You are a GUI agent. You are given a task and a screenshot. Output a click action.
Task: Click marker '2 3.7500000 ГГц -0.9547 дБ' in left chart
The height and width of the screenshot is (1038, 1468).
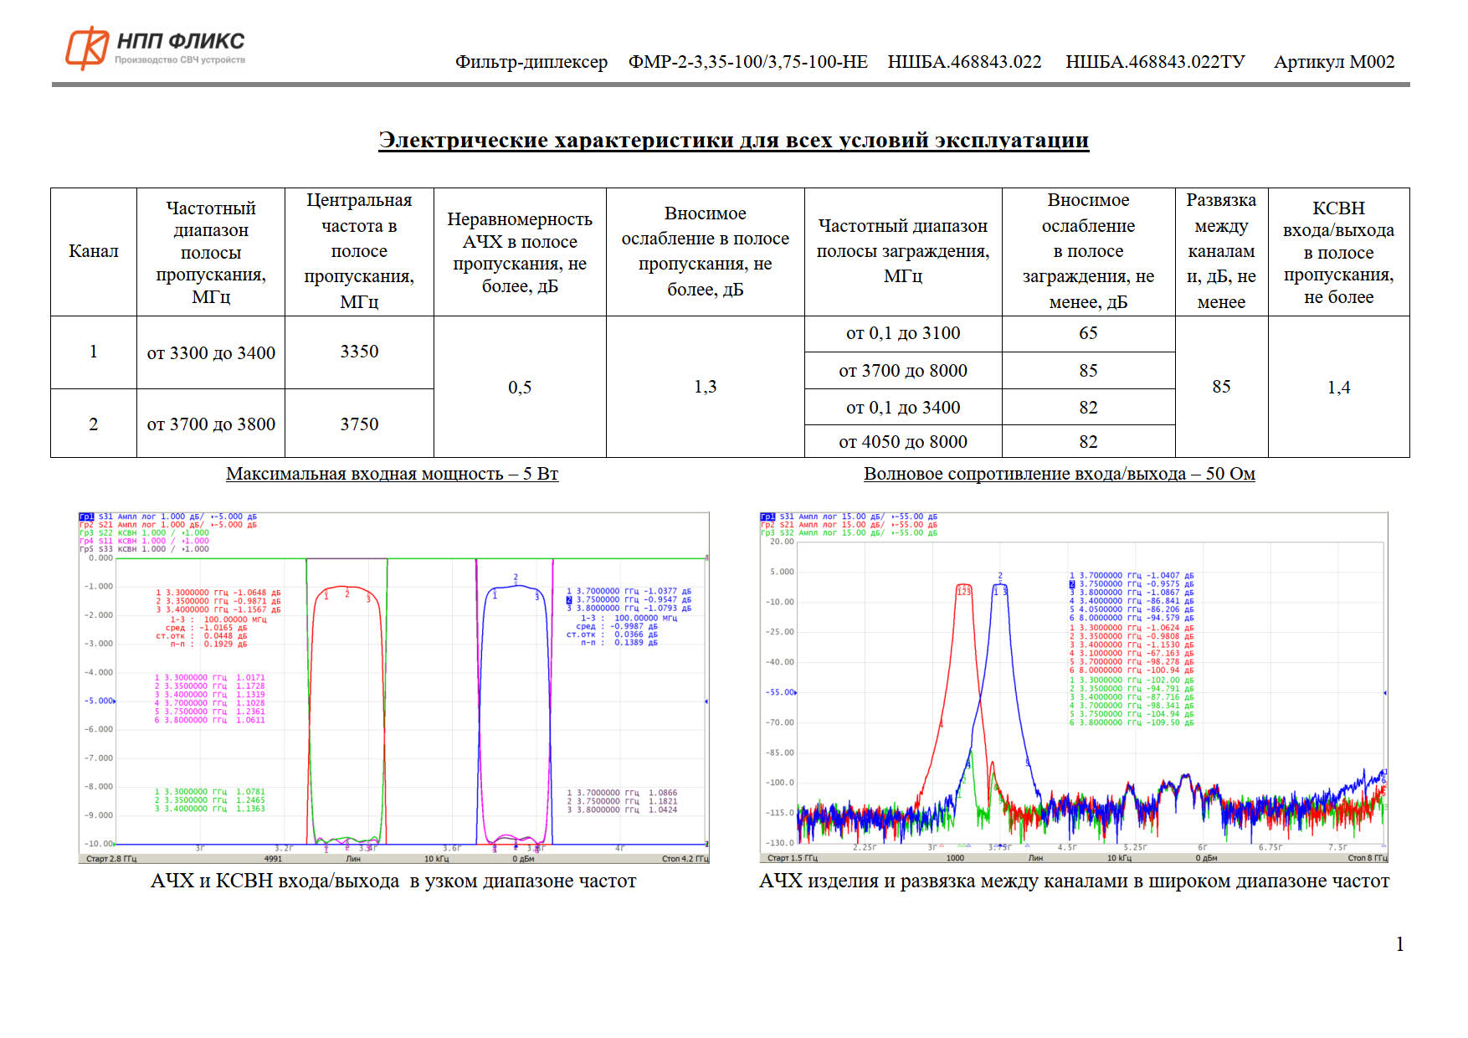[629, 600]
